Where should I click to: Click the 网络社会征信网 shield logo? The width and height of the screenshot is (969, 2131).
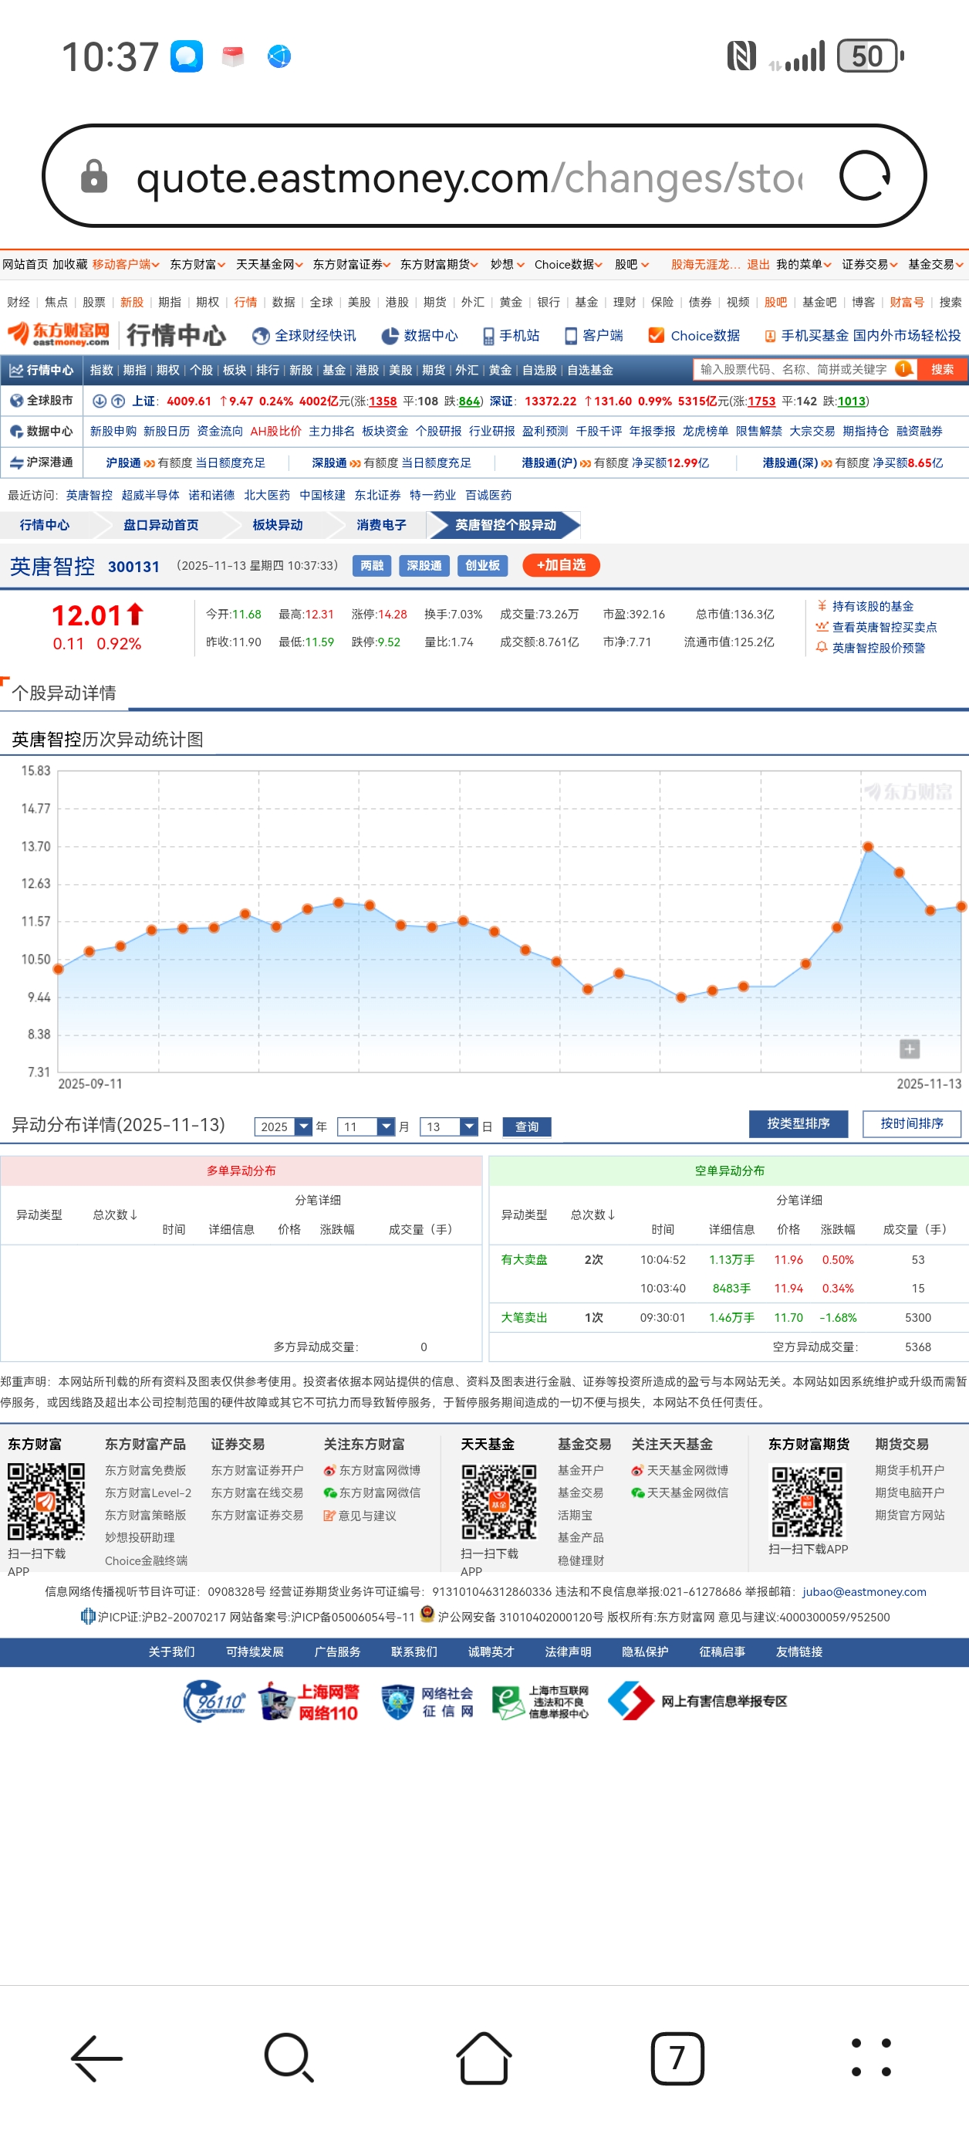tap(427, 1701)
